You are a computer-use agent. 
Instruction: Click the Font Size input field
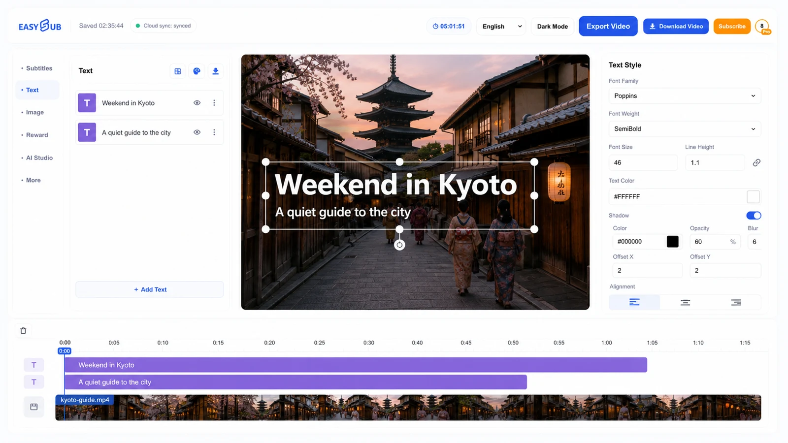pyautogui.click(x=643, y=162)
